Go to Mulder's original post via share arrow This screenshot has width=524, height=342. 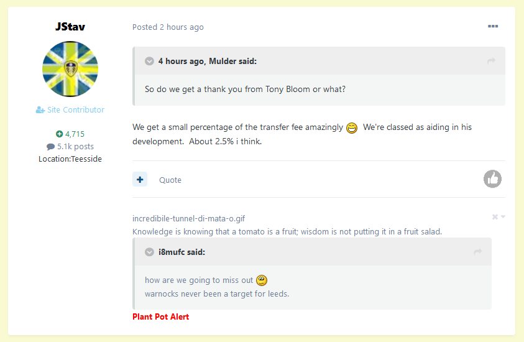[491, 61]
